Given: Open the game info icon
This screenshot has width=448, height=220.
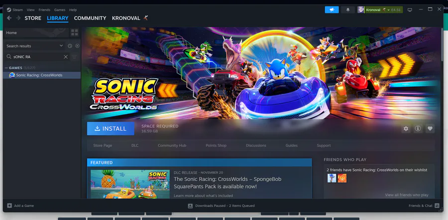Looking at the screenshot, I should pyautogui.click(x=418, y=129).
